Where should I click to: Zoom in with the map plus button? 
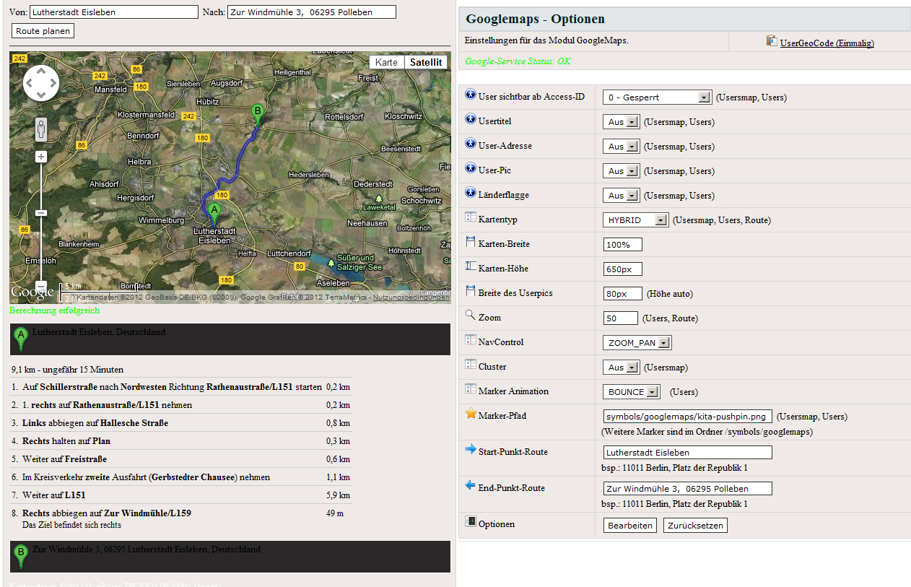pyautogui.click(x=41, y=157)
